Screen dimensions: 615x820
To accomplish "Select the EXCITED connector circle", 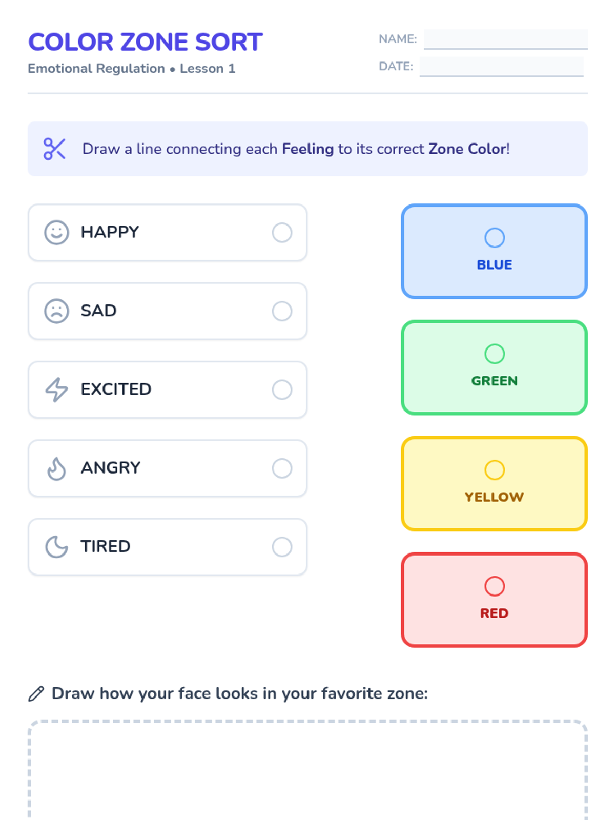I will (282, 389).
